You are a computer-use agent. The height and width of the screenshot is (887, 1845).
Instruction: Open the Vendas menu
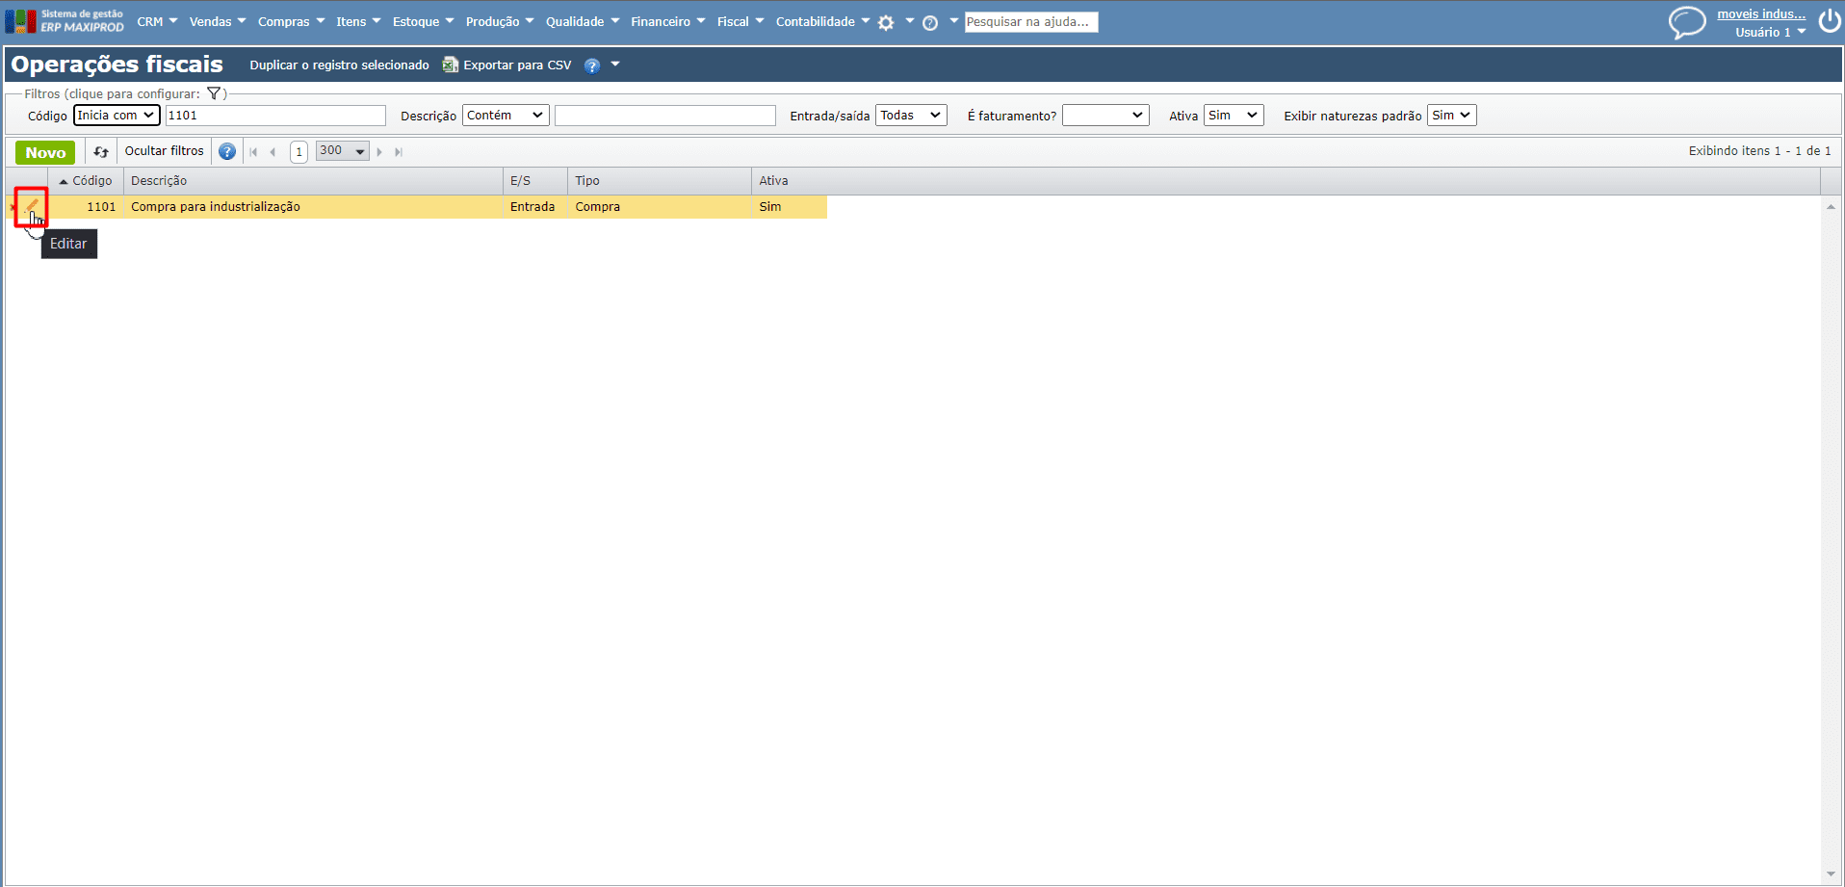[x=218, y=21]
